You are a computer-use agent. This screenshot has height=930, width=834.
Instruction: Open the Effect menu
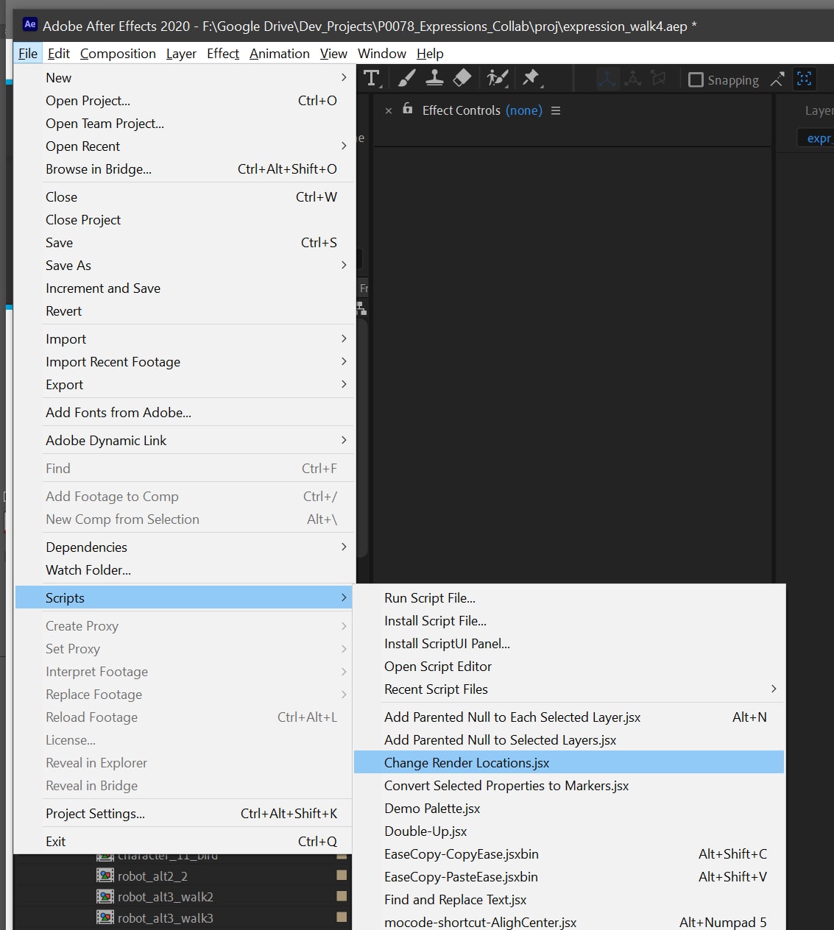pyautogui.click(x=223, y=54)
